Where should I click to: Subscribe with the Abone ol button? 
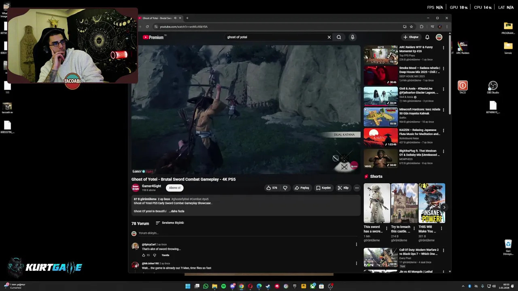pyautogui.click(x=175, y=188)
